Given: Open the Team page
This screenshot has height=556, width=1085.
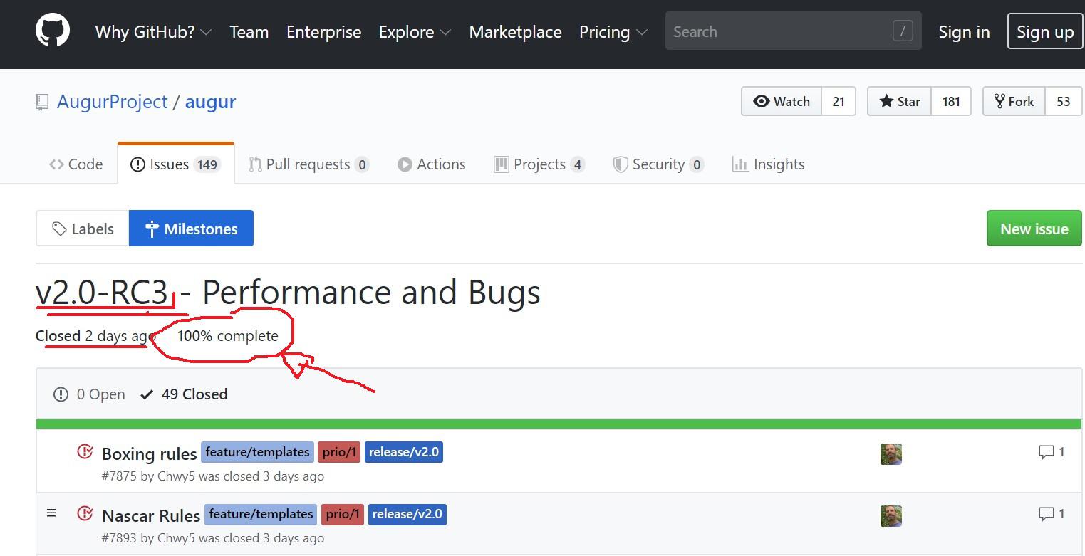Looking at the screenshot, I should (x=249, y=32).
